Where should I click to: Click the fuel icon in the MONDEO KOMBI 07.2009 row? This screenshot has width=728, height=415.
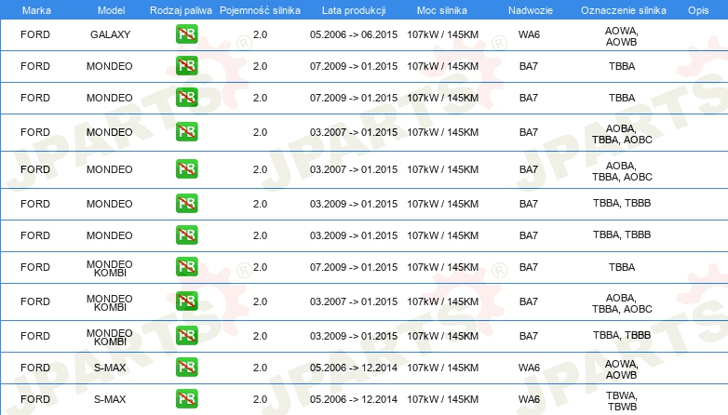(x=186, y=267)
